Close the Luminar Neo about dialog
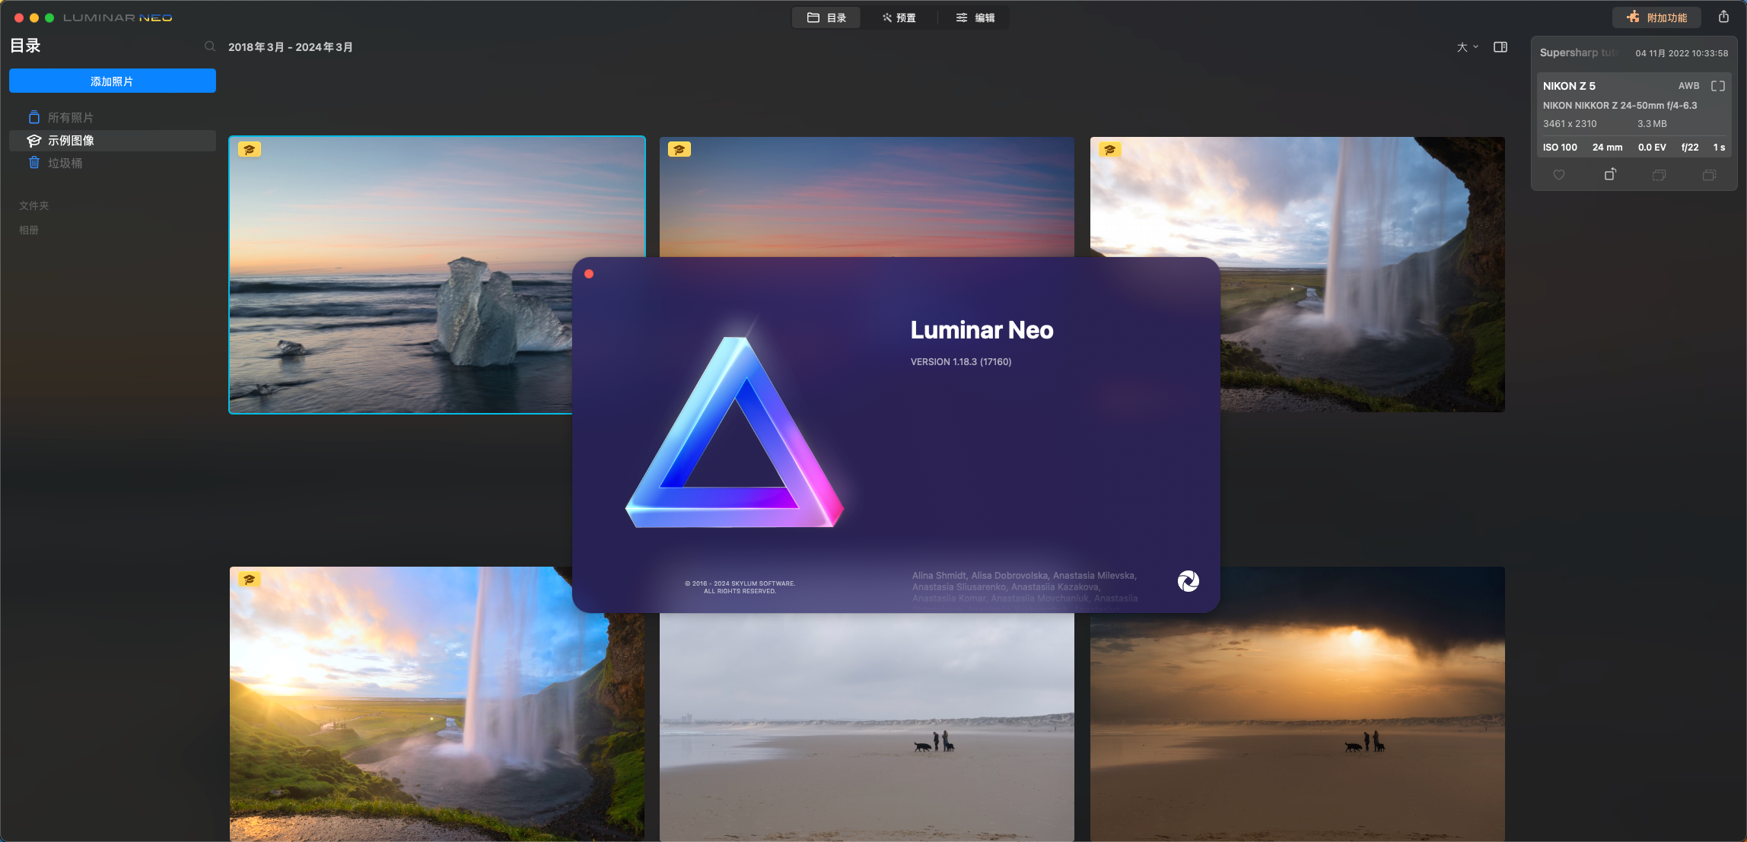Screen dimensions: 1747x842 click(589, 274)
